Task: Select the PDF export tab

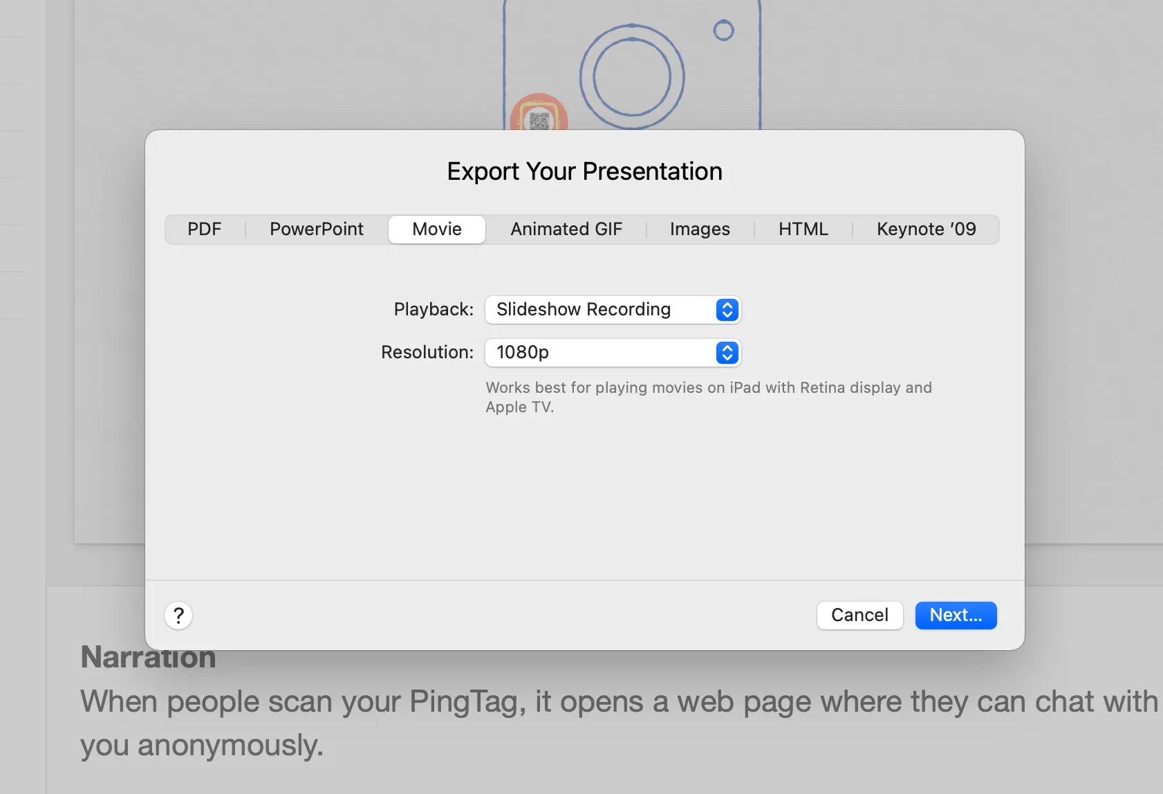Action: coord(205,229)
